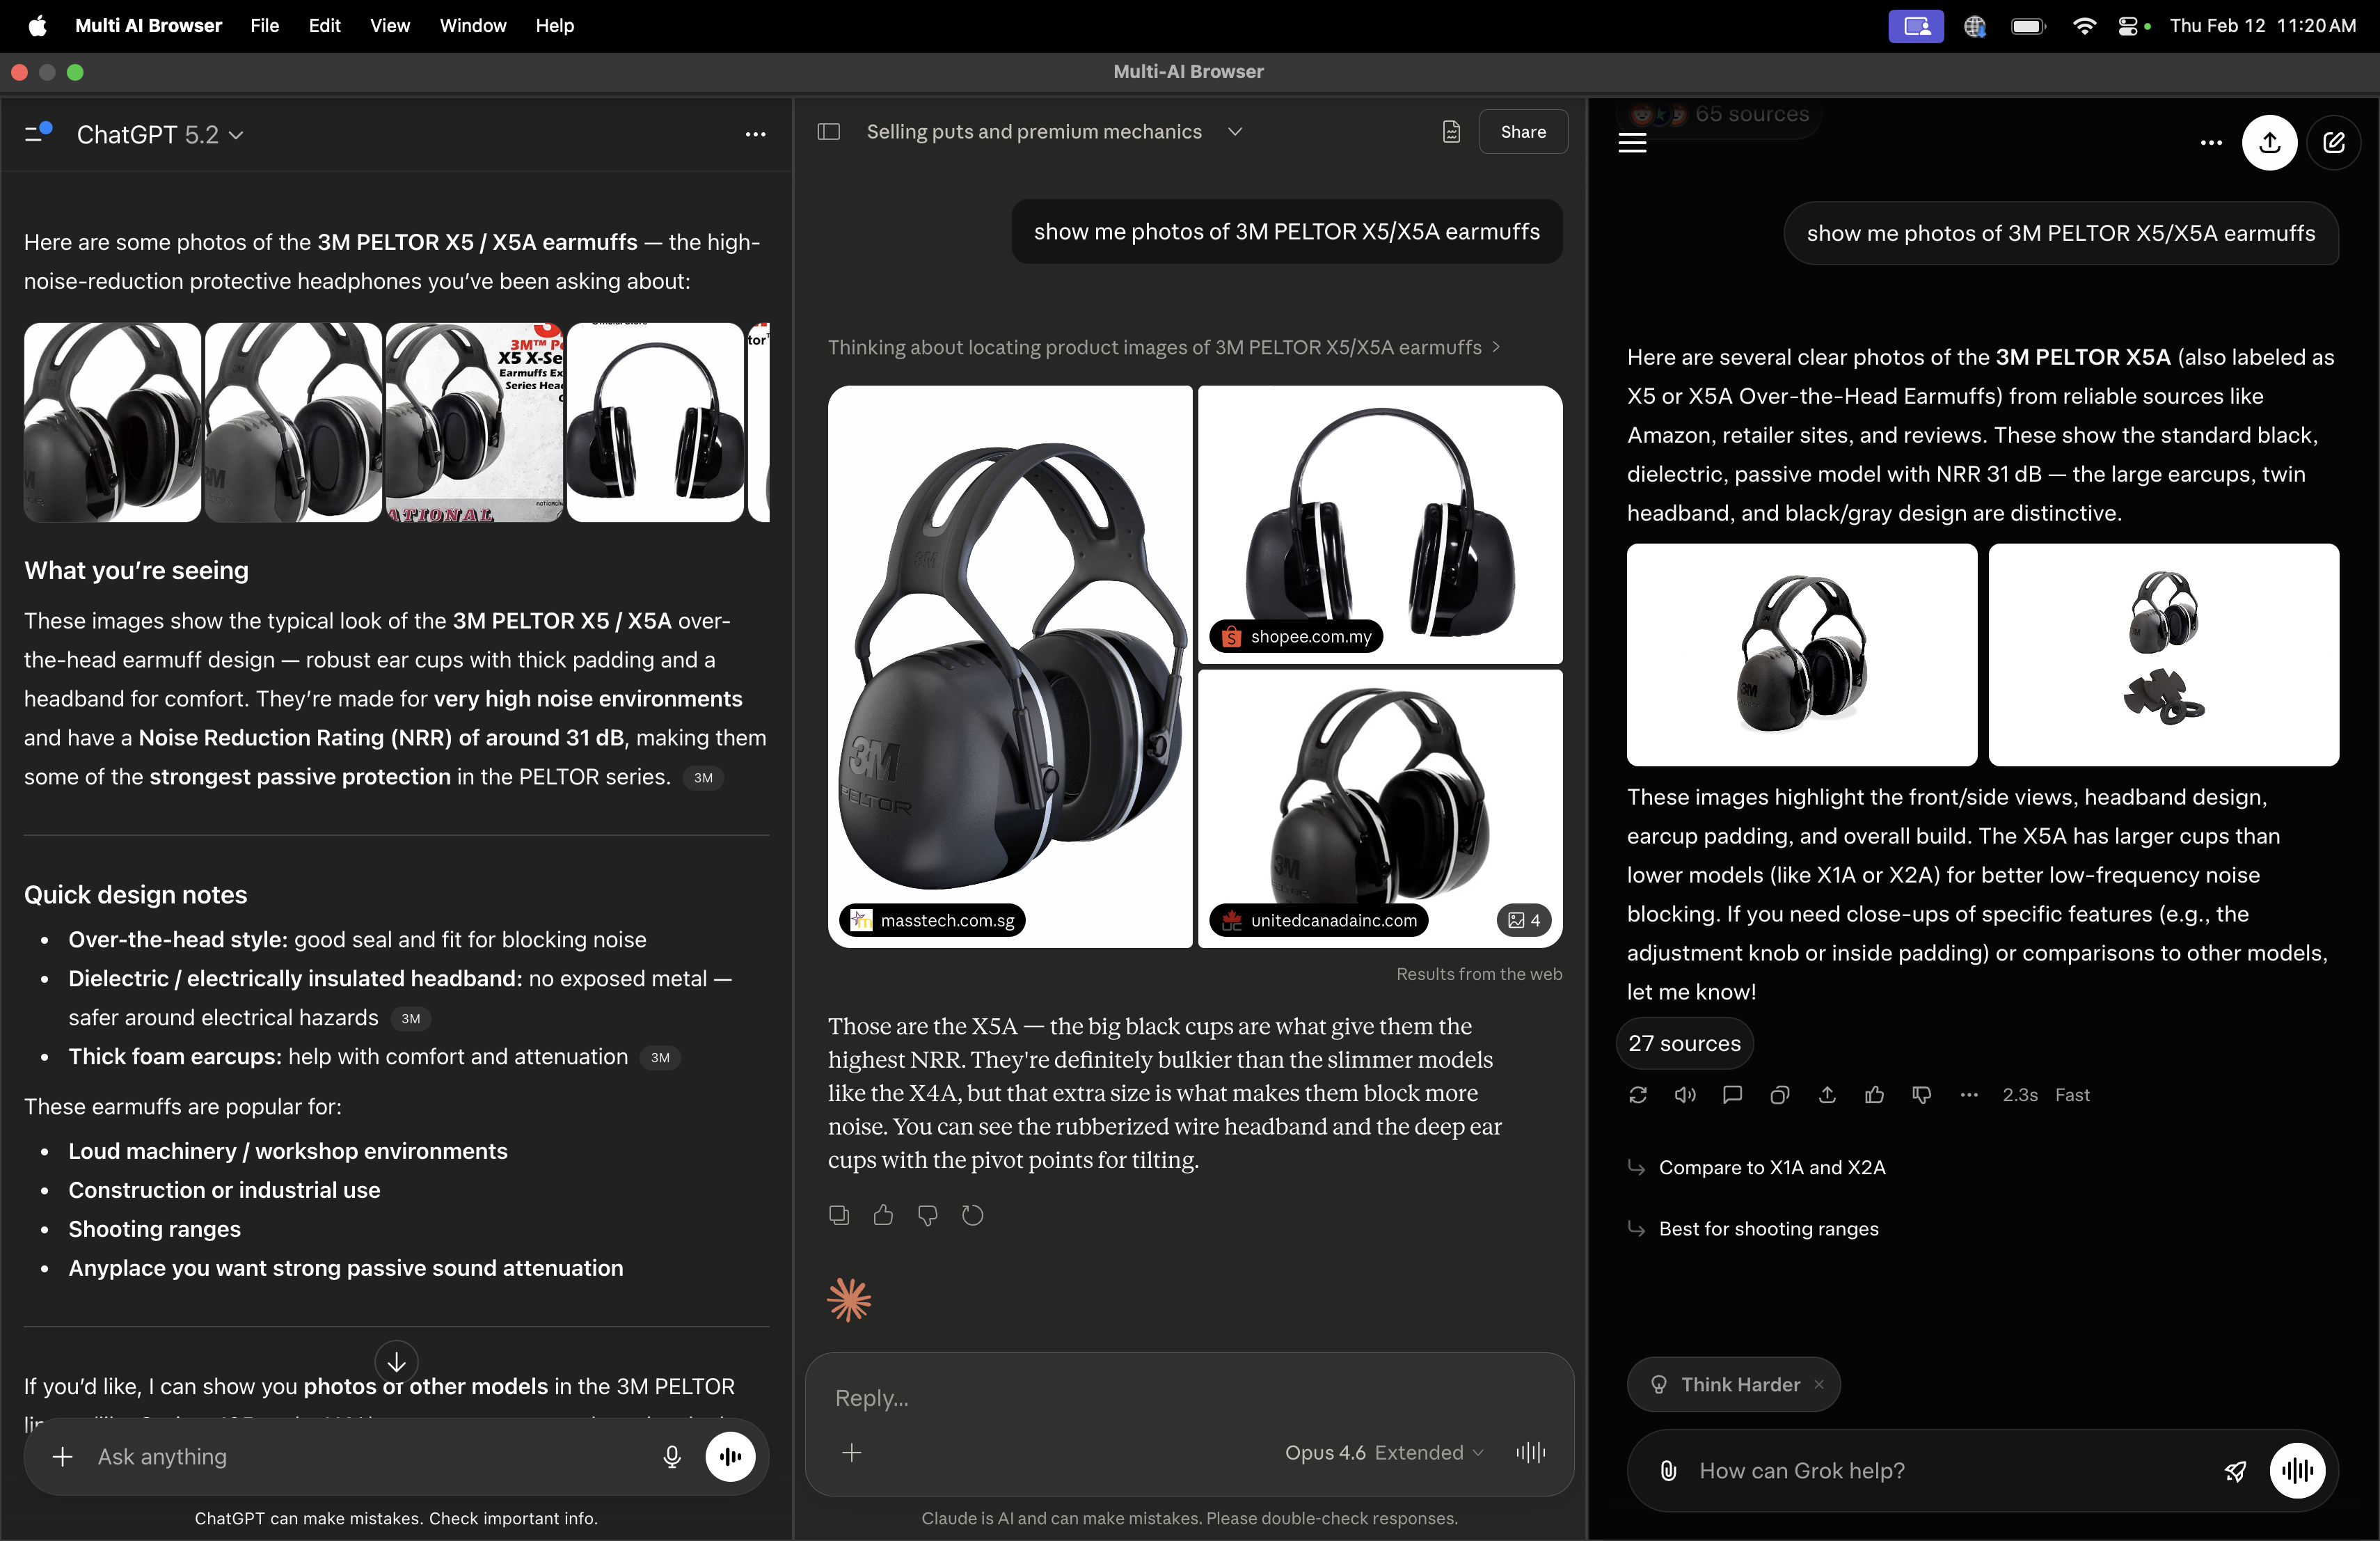Image resolution: width=2380 pixels, height=1541 pixels.
Task: Start a new Grok chat with the pencil icon
Action: (2335, 143)
